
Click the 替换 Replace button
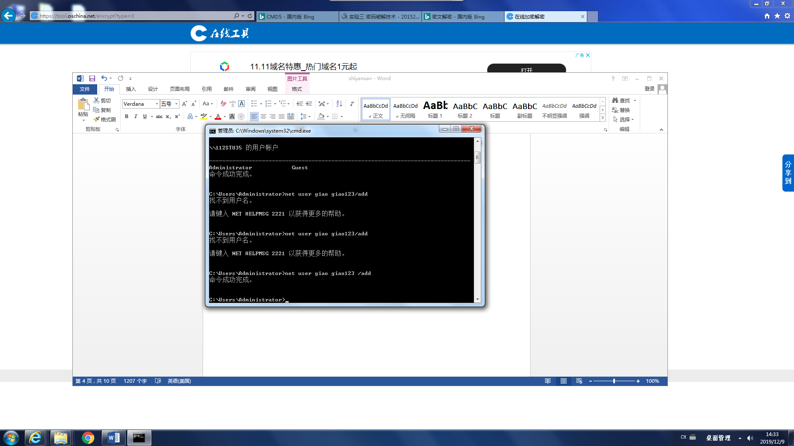coord(621,110)
